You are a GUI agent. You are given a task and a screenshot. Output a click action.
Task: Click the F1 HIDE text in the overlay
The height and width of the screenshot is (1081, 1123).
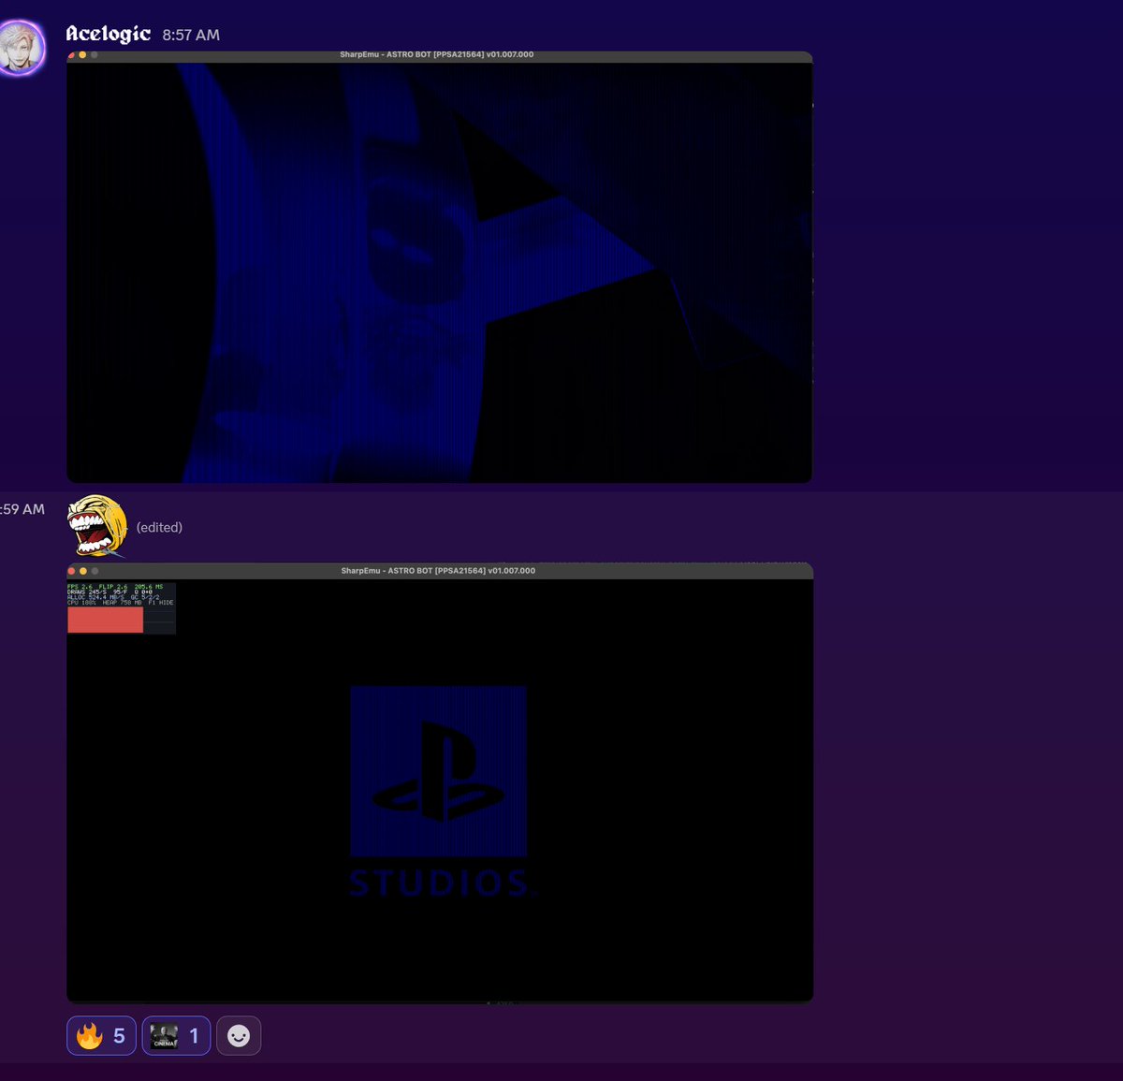coord(161,603)
